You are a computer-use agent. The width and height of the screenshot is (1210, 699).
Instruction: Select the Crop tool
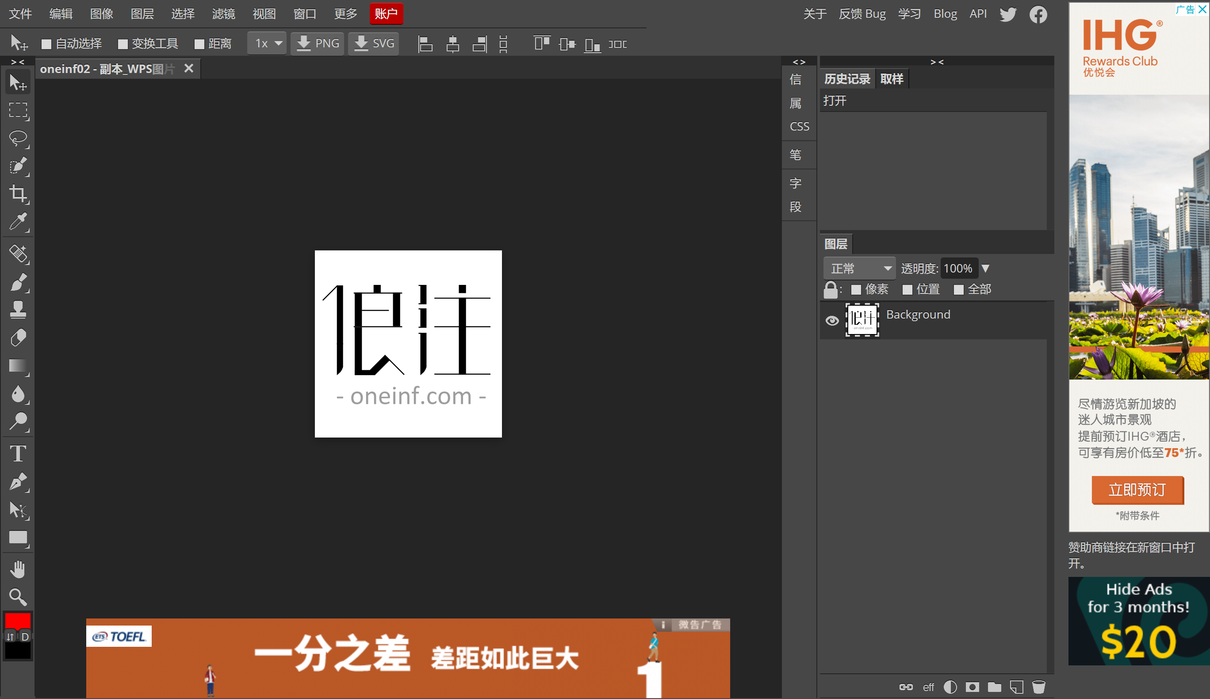[18, 193]
